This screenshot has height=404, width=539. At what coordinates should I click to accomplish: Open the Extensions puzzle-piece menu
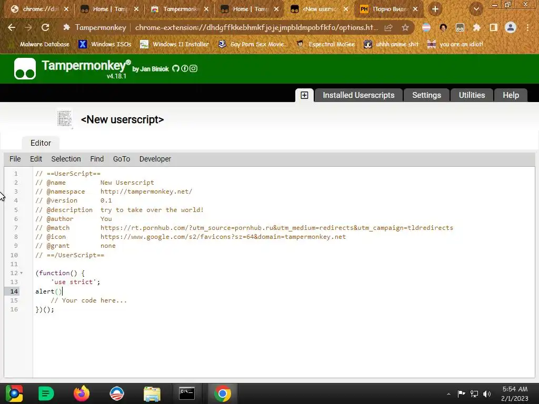coord(476,27)
